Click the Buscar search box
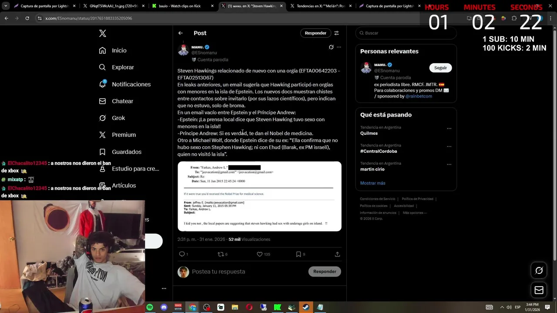The height and width of the screenshot is (313, 557). click(406, 33)
